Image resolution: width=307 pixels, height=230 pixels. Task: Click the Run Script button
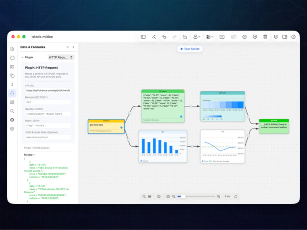tap(190, 49)
